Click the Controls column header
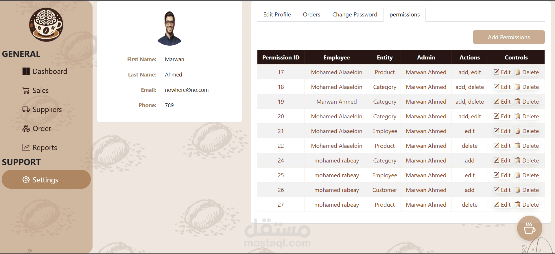The width and height of the screenshot is (555, 254). [x=516, y=57]
